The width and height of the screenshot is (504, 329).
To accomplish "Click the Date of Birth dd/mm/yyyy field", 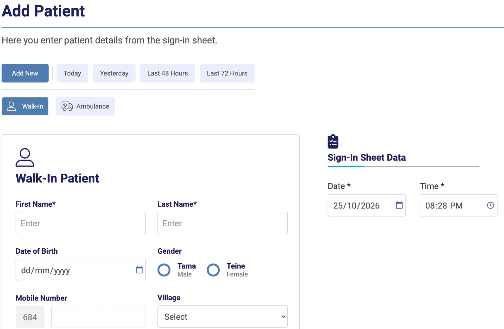I will (81, 270).
